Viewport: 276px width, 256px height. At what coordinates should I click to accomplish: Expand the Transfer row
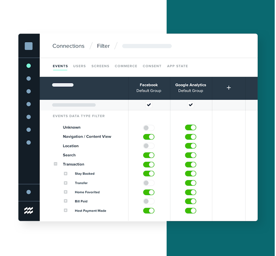tap(66, 183)
